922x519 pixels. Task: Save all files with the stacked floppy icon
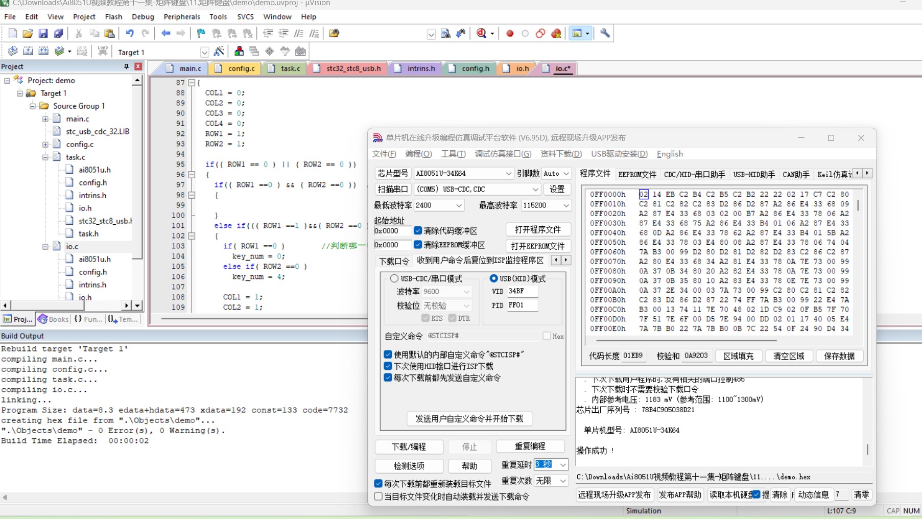pos(58,34)
